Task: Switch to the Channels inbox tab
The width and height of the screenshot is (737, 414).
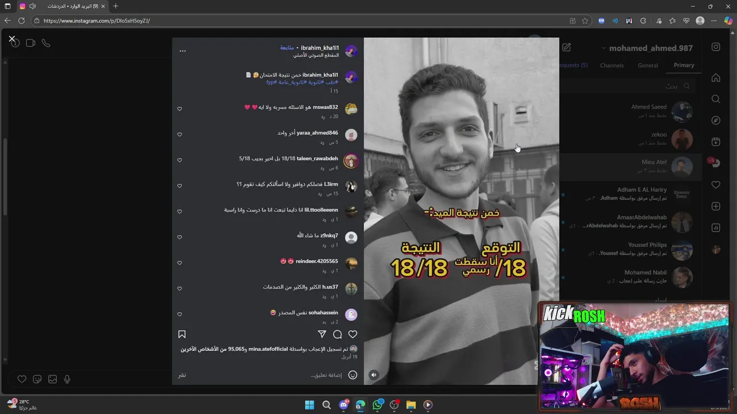Action: (x=611, y=66)
